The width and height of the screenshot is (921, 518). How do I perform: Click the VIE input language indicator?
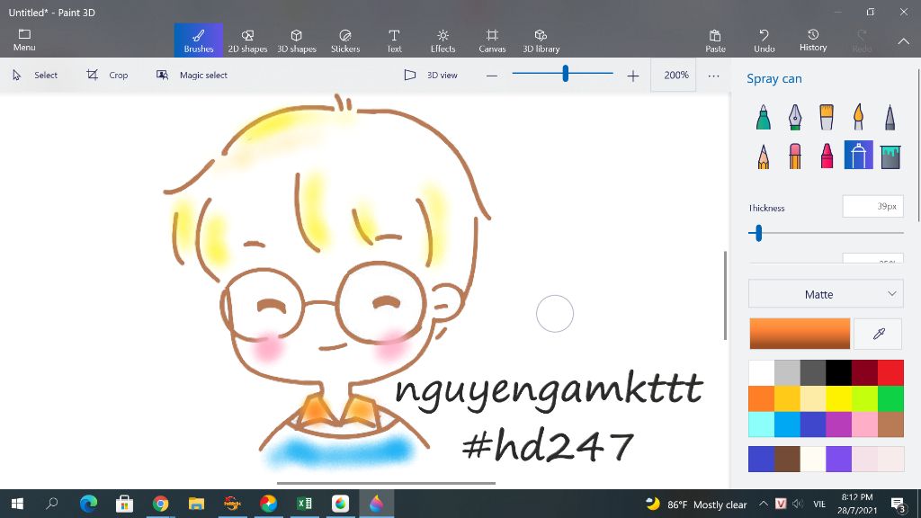[x=819, y=504]
